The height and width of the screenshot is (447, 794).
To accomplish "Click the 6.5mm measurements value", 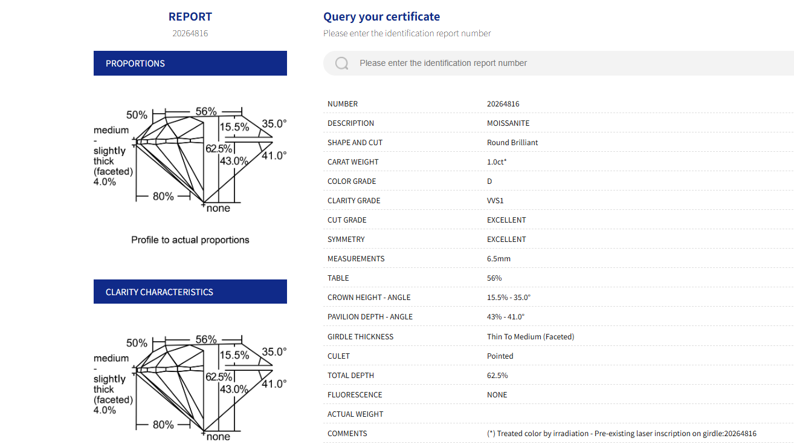I will point(499,259).
